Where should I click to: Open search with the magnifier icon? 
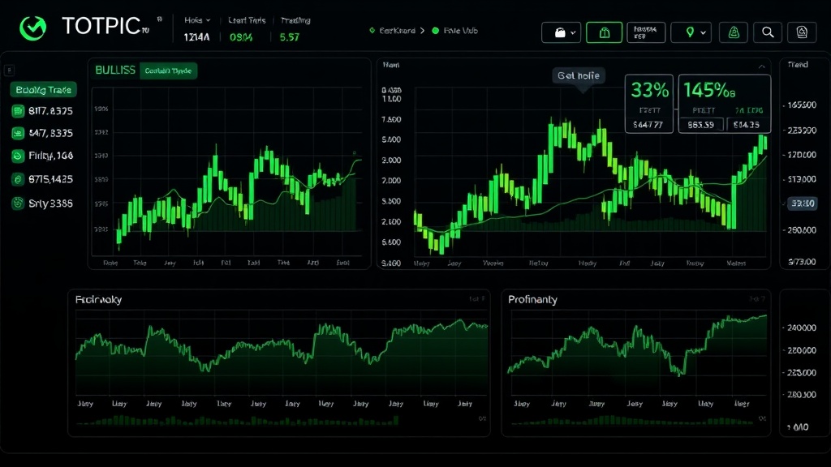tap(768, 32)
